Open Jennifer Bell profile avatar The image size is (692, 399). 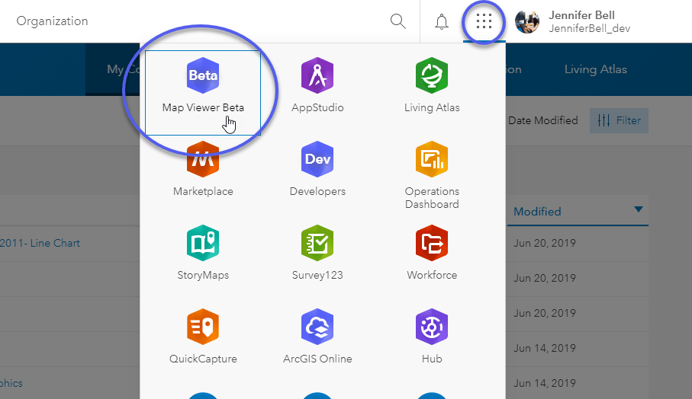[x=527, y=21]
